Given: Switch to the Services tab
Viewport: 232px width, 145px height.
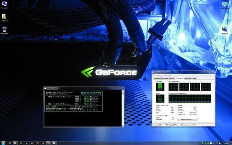Looking at the screenshot, I should click(x=172, y=78).
